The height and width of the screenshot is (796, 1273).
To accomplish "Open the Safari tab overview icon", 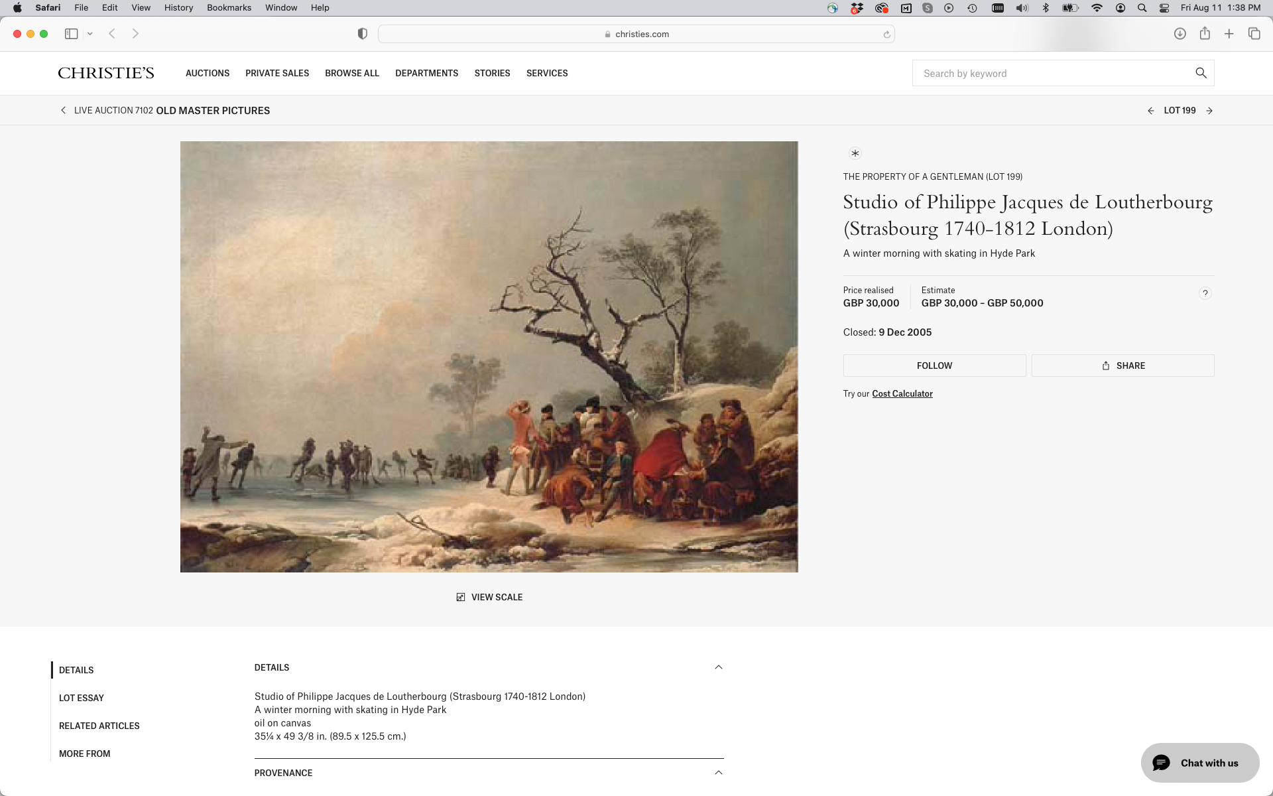I will (1254, 34).
